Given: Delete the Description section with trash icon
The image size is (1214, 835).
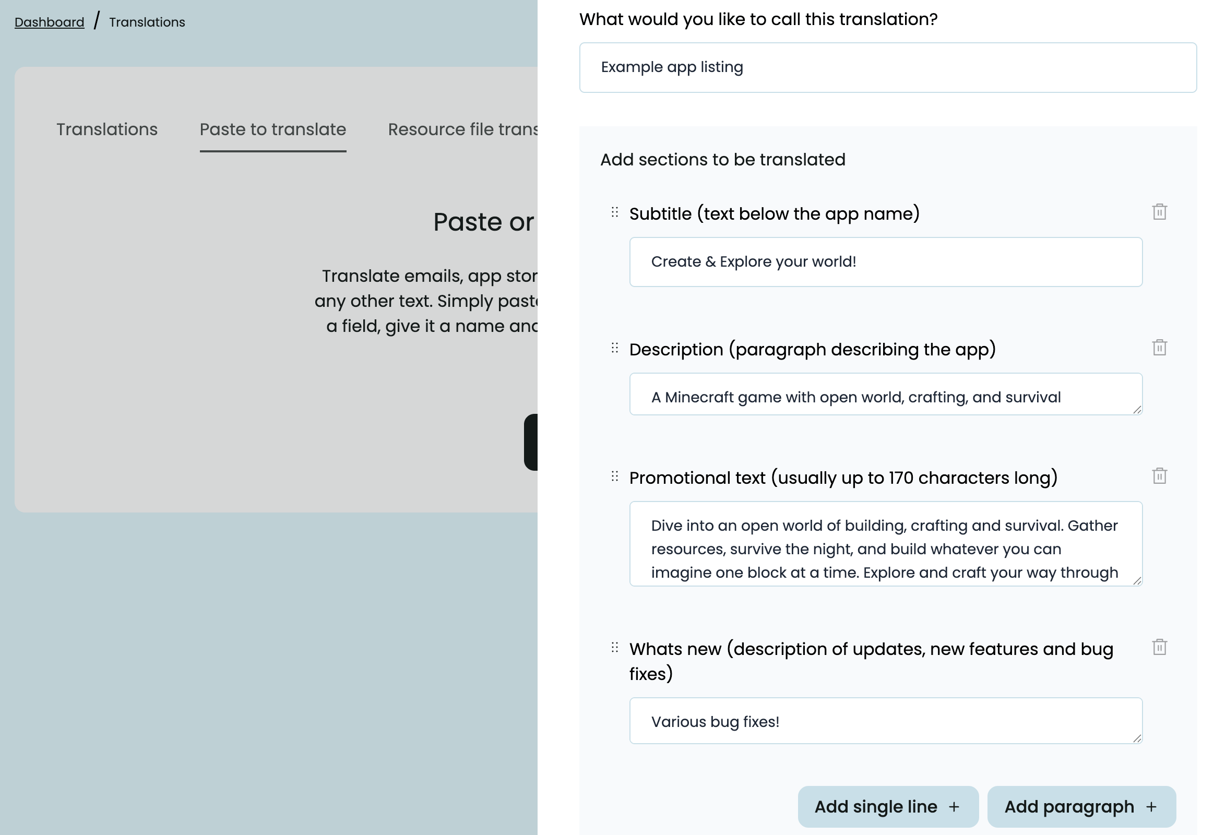Looking at the screenshot, I should point(1159,348).
